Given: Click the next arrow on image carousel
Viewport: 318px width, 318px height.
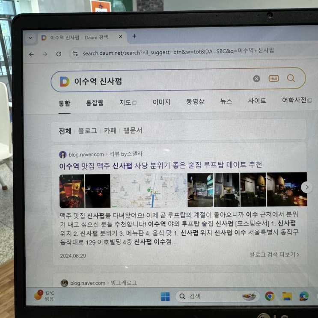Looking at the screenshot, I should pos(307,187).
